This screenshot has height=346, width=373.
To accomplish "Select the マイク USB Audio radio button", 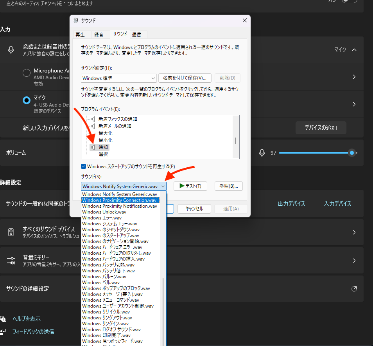I will 27,100.
